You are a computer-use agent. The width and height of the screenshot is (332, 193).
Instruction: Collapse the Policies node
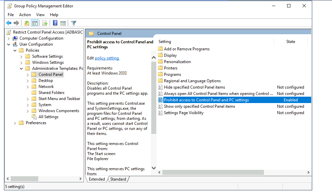click(15, 50)
